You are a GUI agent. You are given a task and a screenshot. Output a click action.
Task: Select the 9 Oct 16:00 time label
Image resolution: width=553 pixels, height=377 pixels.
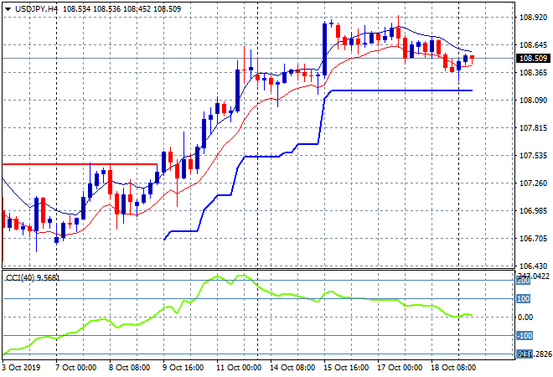[x=183, y=368]
